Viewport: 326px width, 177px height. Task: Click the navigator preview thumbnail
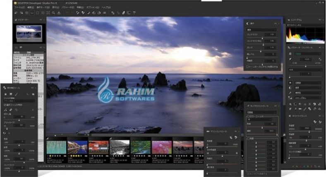click(x=29, y=31)
